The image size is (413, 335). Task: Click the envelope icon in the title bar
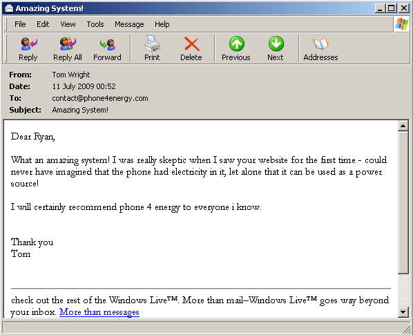click(x=9, y=8)
